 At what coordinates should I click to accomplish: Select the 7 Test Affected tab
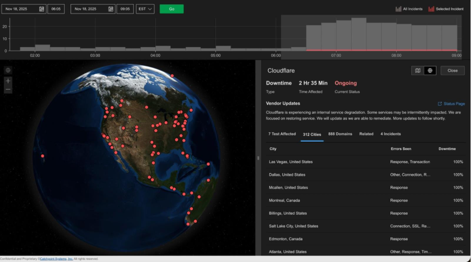coord(282,134)
